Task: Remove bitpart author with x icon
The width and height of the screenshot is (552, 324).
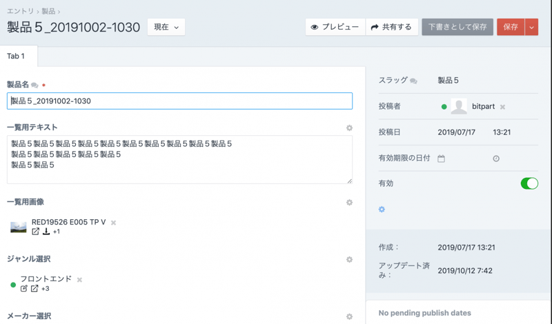Action: pyautogui.click(x=502, y=108)
